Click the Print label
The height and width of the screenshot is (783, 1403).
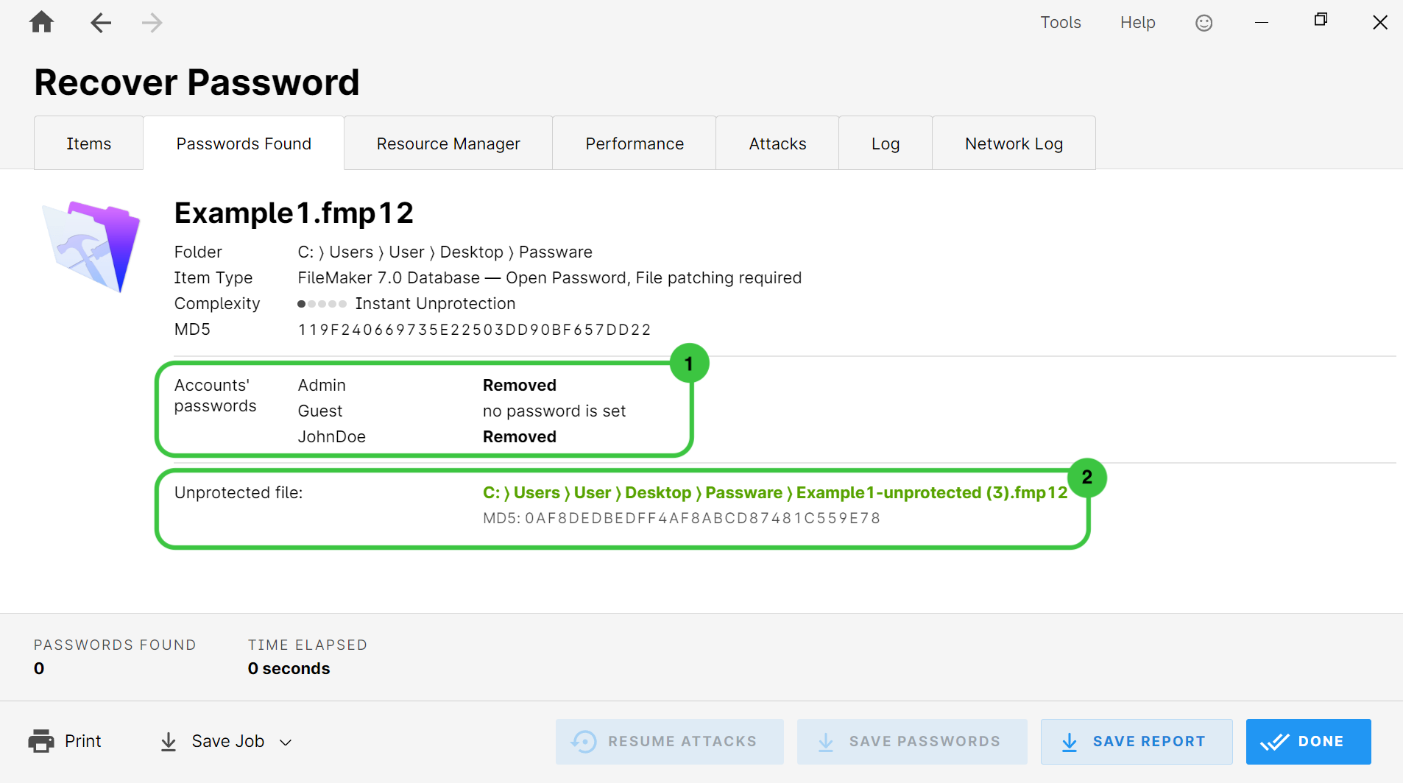point(82,741)
